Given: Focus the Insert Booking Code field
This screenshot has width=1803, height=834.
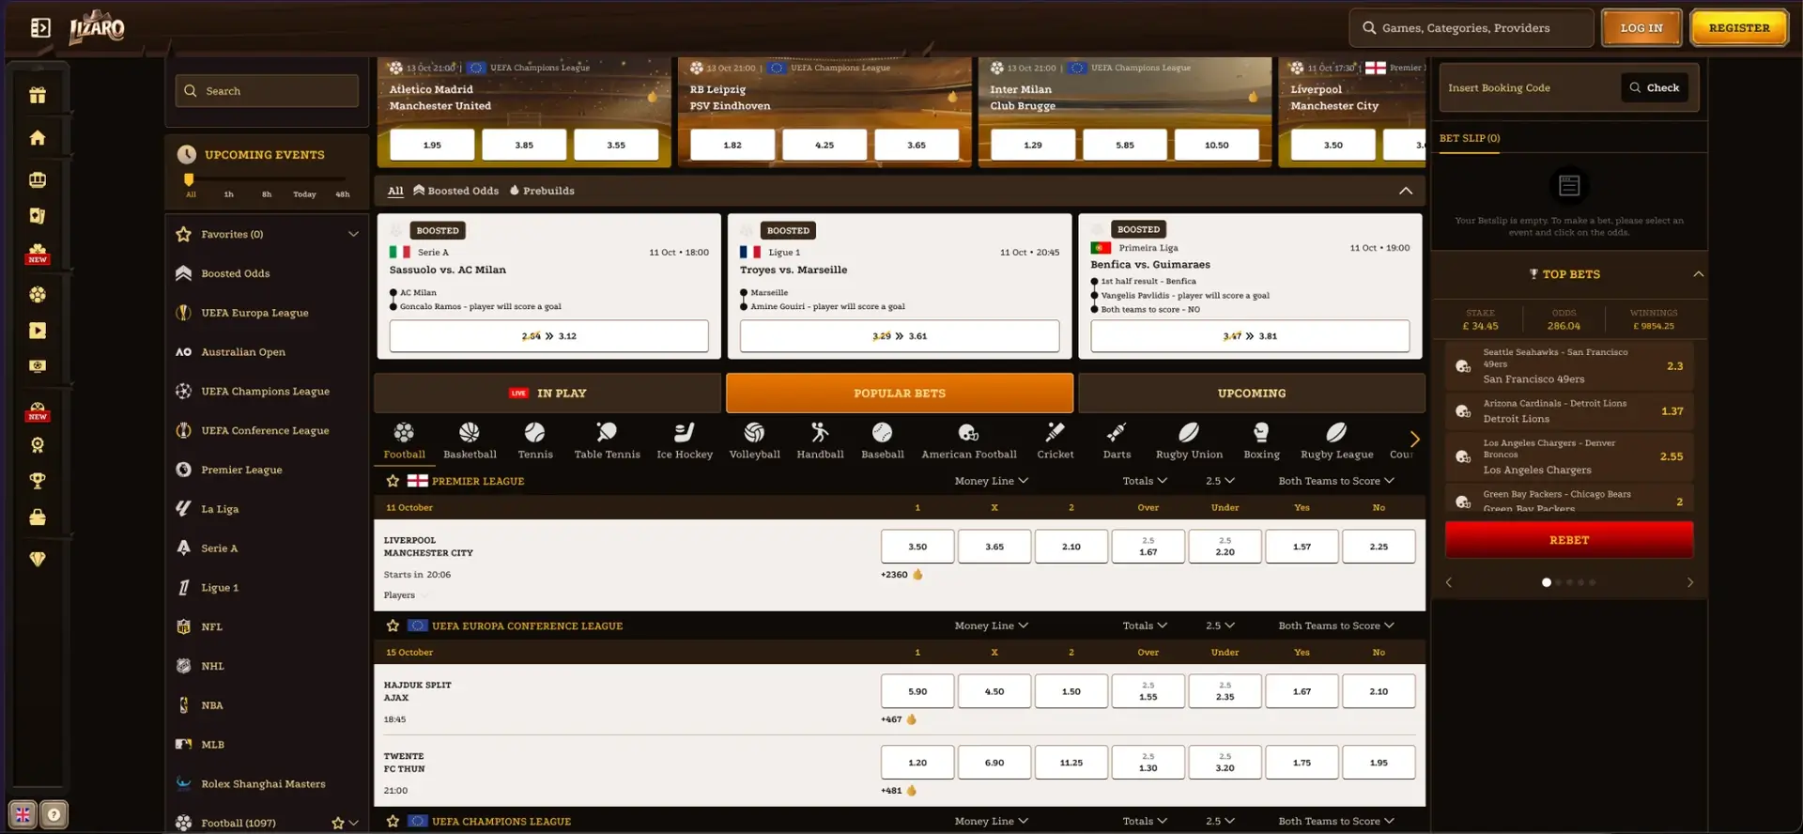Looking at the screenshot, I should [x=1529, y=87].
